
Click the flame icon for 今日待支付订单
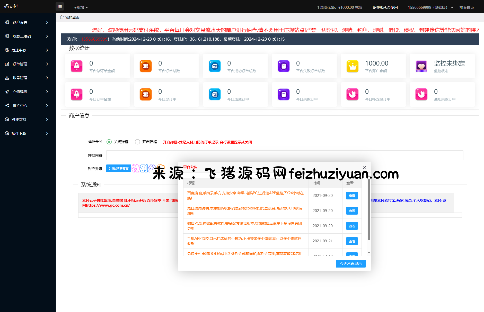point(353,94)
